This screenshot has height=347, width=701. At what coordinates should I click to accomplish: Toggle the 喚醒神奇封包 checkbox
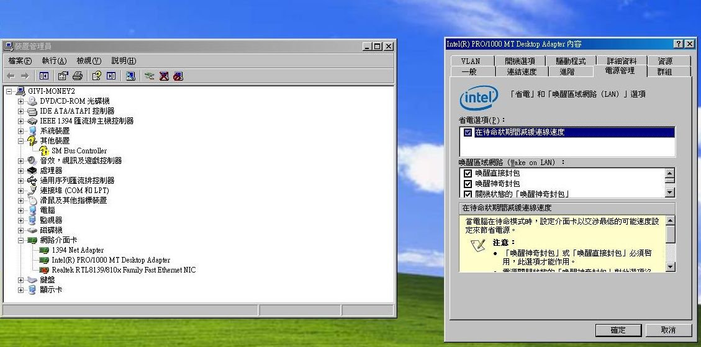[x=468, y=184]
